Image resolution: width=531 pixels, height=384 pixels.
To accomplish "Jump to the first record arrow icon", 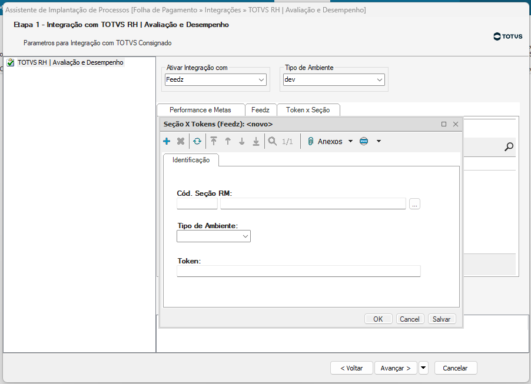I will [x=214, y=141].
